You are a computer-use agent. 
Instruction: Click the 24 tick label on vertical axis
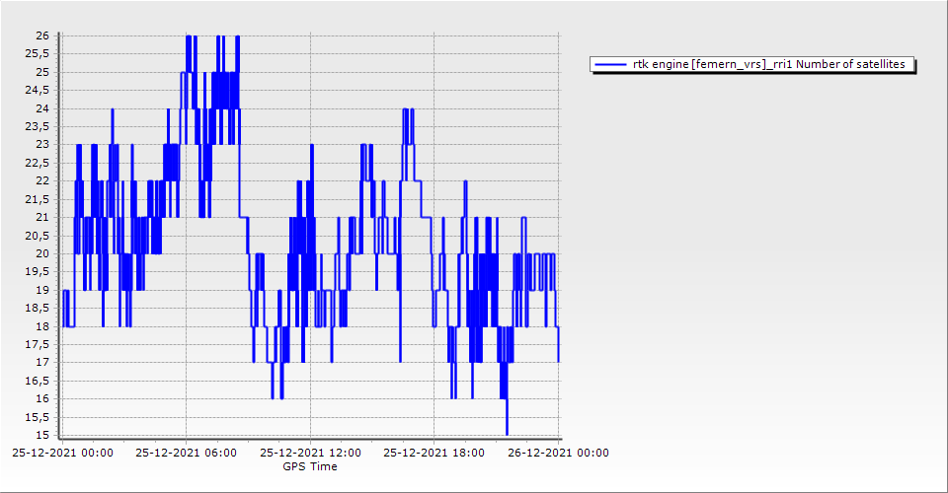click(x=42, y=108)
